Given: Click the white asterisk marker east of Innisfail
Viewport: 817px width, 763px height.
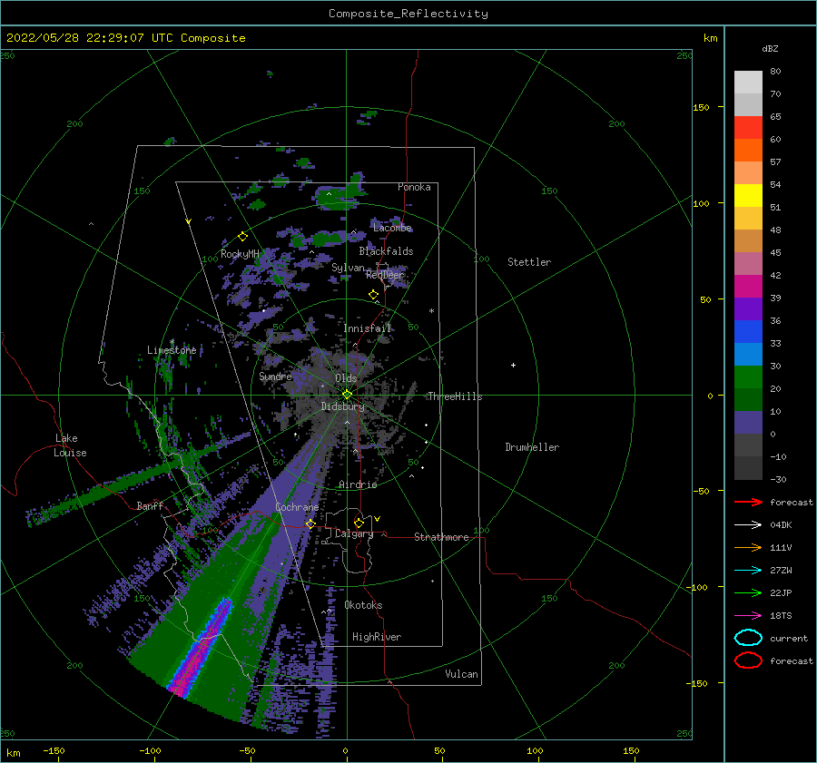Looking at the screenshot, I should [431, 311].
